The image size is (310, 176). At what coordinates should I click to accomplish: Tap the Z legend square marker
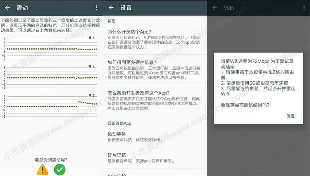[90, 95]
